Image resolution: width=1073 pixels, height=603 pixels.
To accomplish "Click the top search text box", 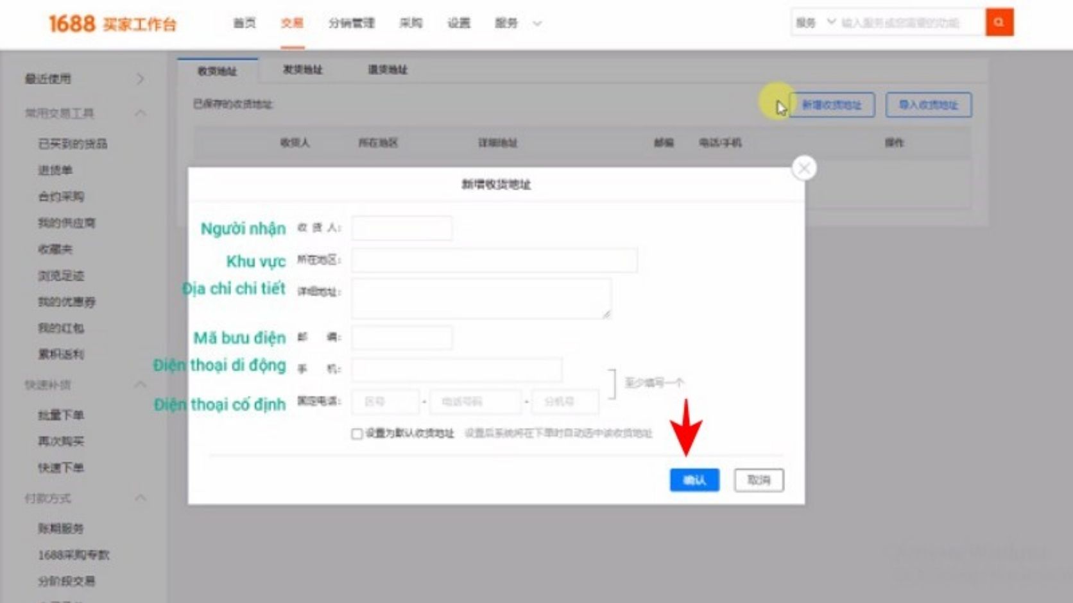I will 911,22.
